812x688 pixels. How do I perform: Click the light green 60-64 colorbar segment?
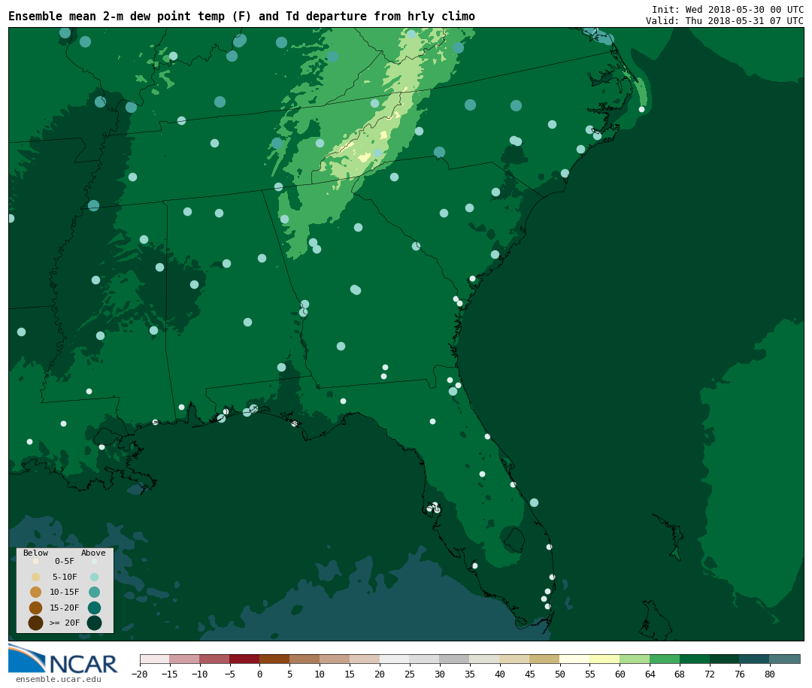pyautogui.click(x=635, y=659)
